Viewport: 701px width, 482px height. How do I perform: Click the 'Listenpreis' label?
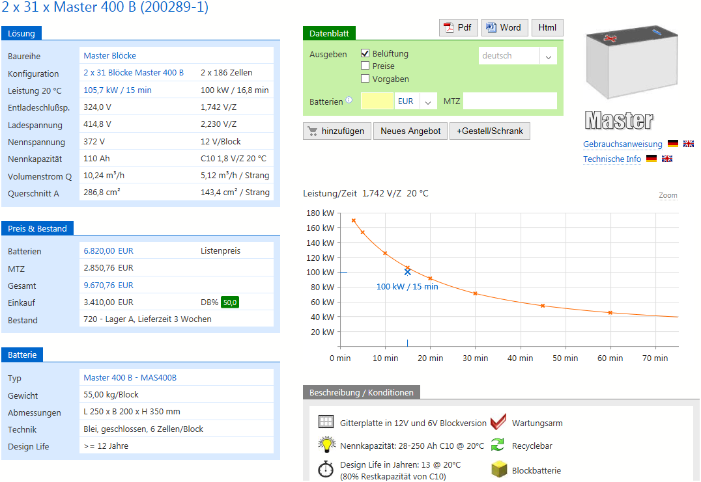pos(220,251)
